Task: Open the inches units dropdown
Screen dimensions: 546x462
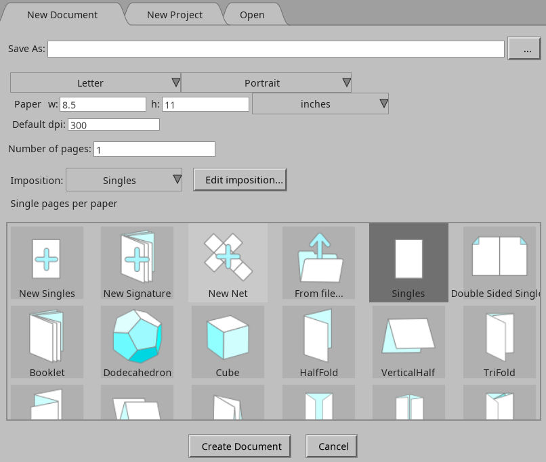Action: pos(320,103)
